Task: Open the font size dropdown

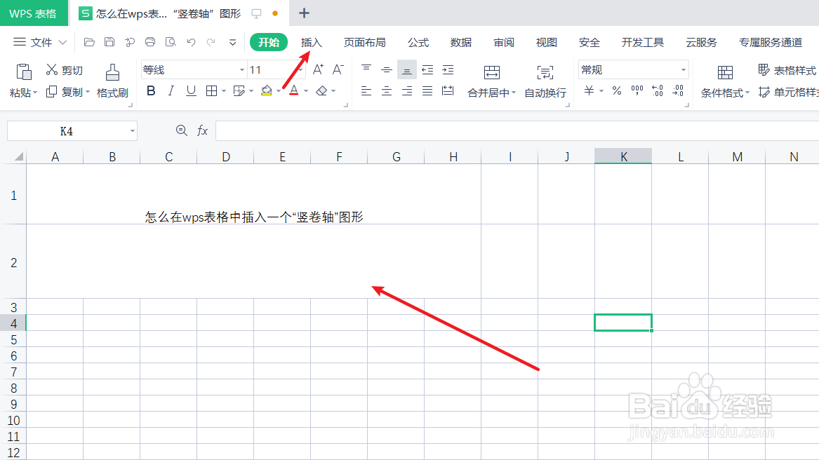Action: (x=302, y=69)
